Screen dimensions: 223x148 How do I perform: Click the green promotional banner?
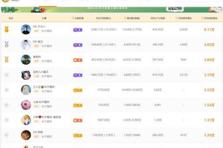tap(111, 10)
